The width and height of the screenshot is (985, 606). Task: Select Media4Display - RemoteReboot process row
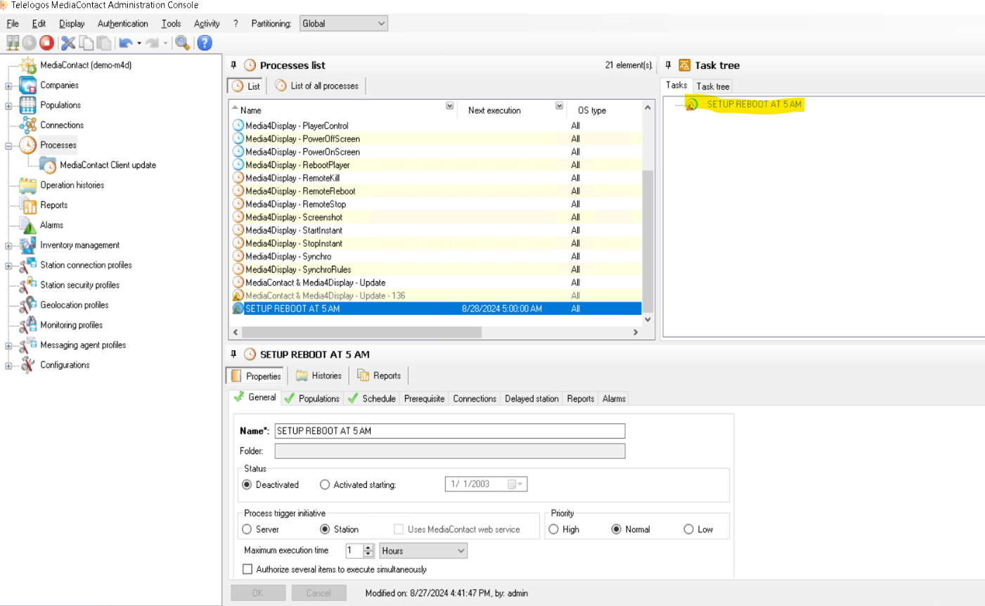coord(436,191)
